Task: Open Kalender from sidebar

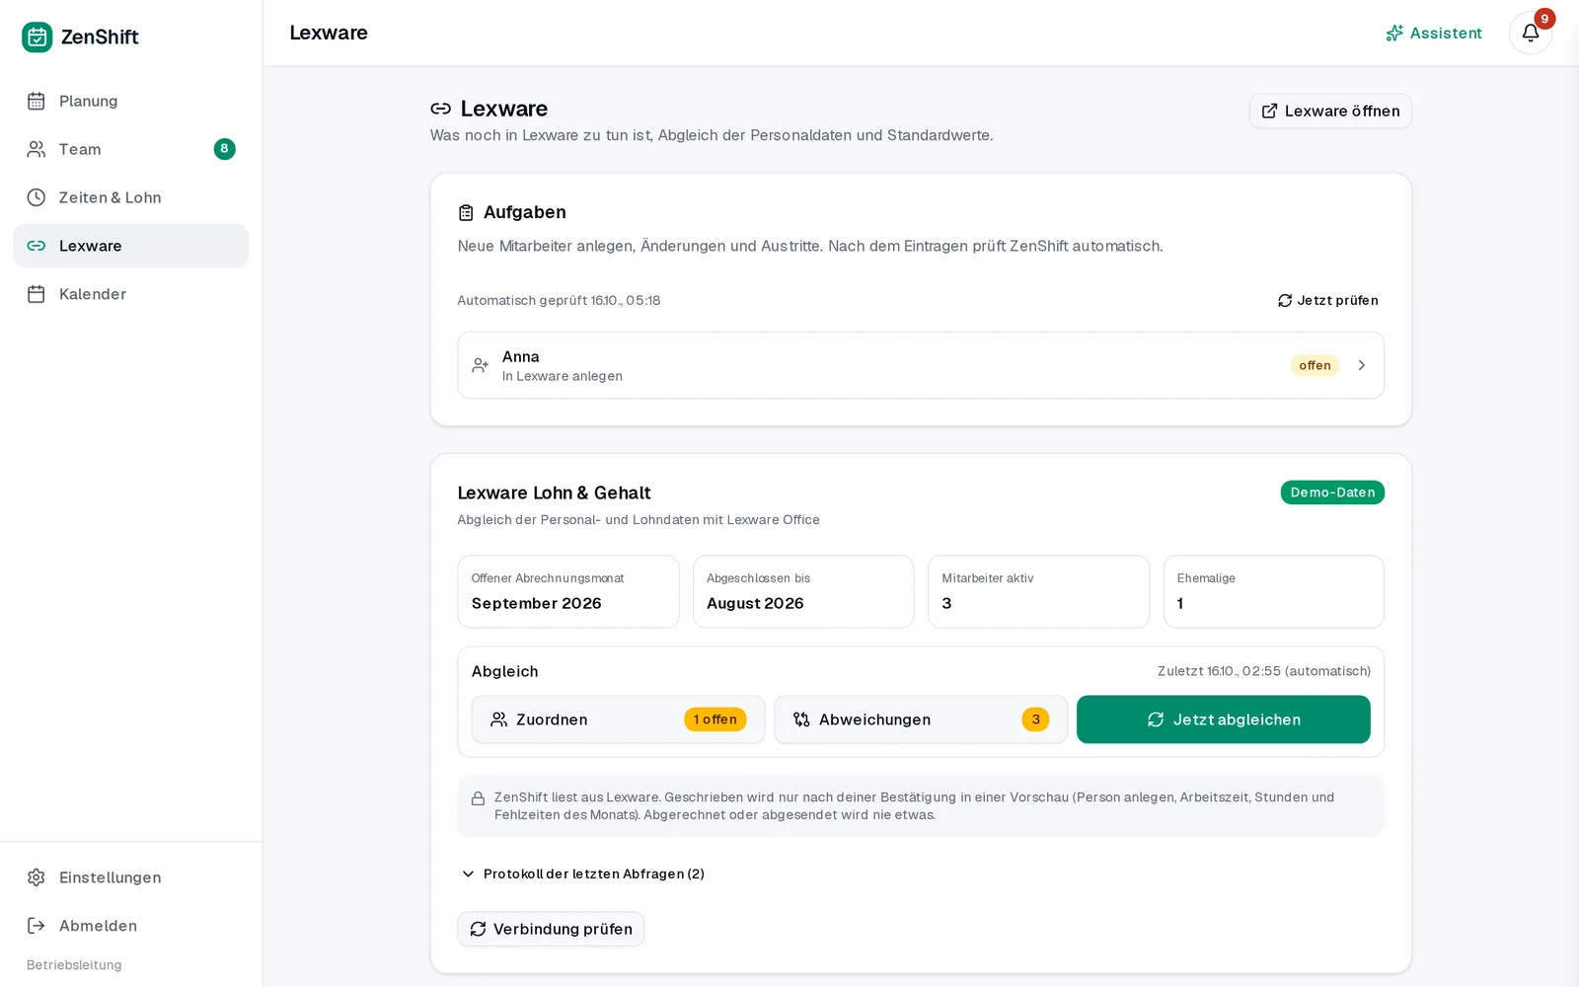Action: 131,294
